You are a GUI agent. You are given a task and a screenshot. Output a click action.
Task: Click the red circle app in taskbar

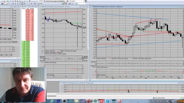click(x=89, y=101)
